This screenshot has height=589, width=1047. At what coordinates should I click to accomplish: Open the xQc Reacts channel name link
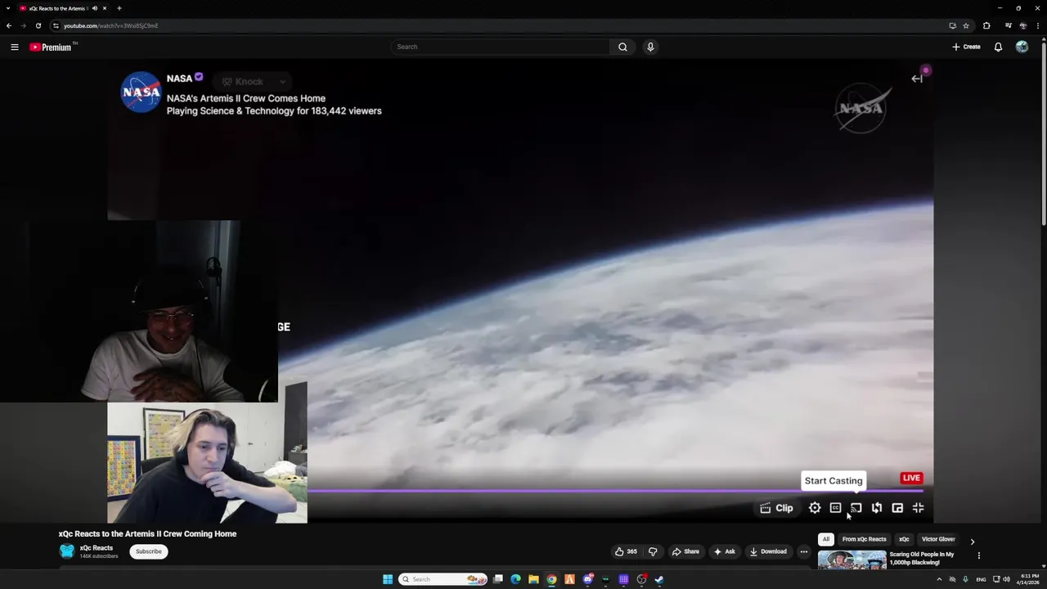click(x=97, y=548)
